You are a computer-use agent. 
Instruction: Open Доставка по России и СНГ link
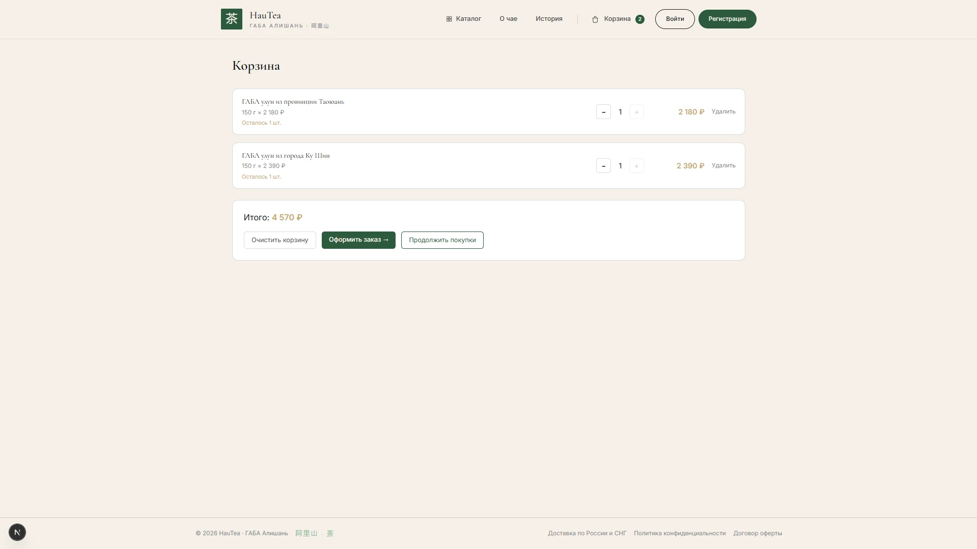pyautogui.click(x=587, y=533)
